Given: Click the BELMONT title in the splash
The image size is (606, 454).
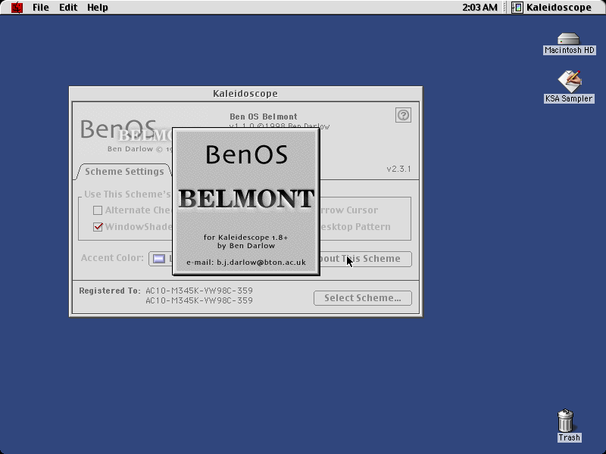Looking at the screenshot, I should 246,199.
